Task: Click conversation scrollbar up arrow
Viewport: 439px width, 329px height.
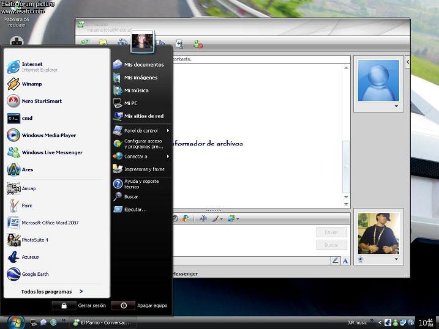Action: tap(346, 68)
